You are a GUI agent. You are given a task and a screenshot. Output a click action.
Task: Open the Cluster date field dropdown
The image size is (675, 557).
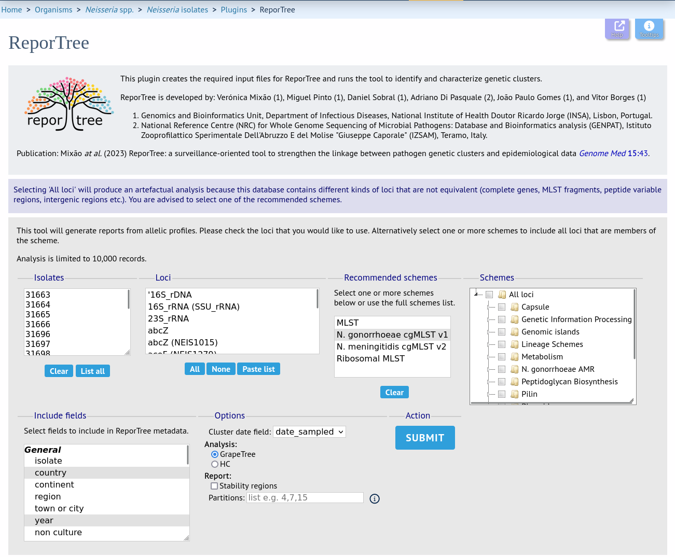click(x=309, y=432)
